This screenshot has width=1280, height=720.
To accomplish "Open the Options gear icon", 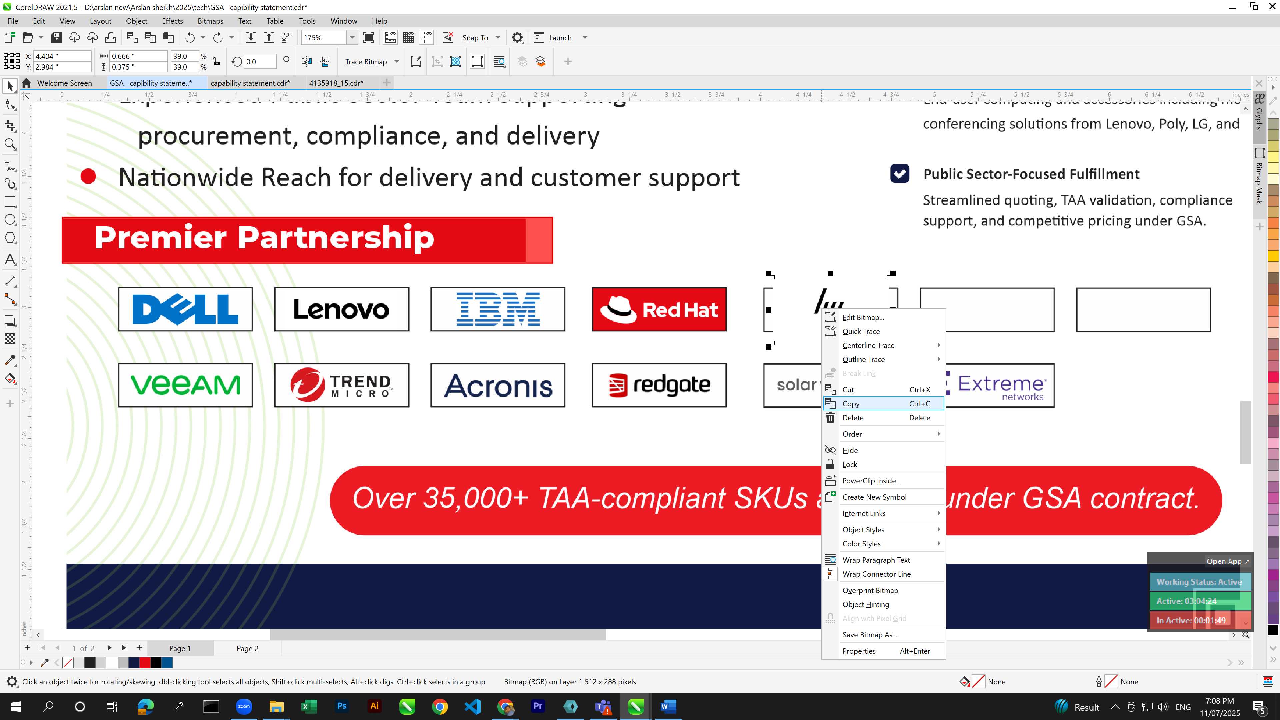I will [x=517, y=37].
